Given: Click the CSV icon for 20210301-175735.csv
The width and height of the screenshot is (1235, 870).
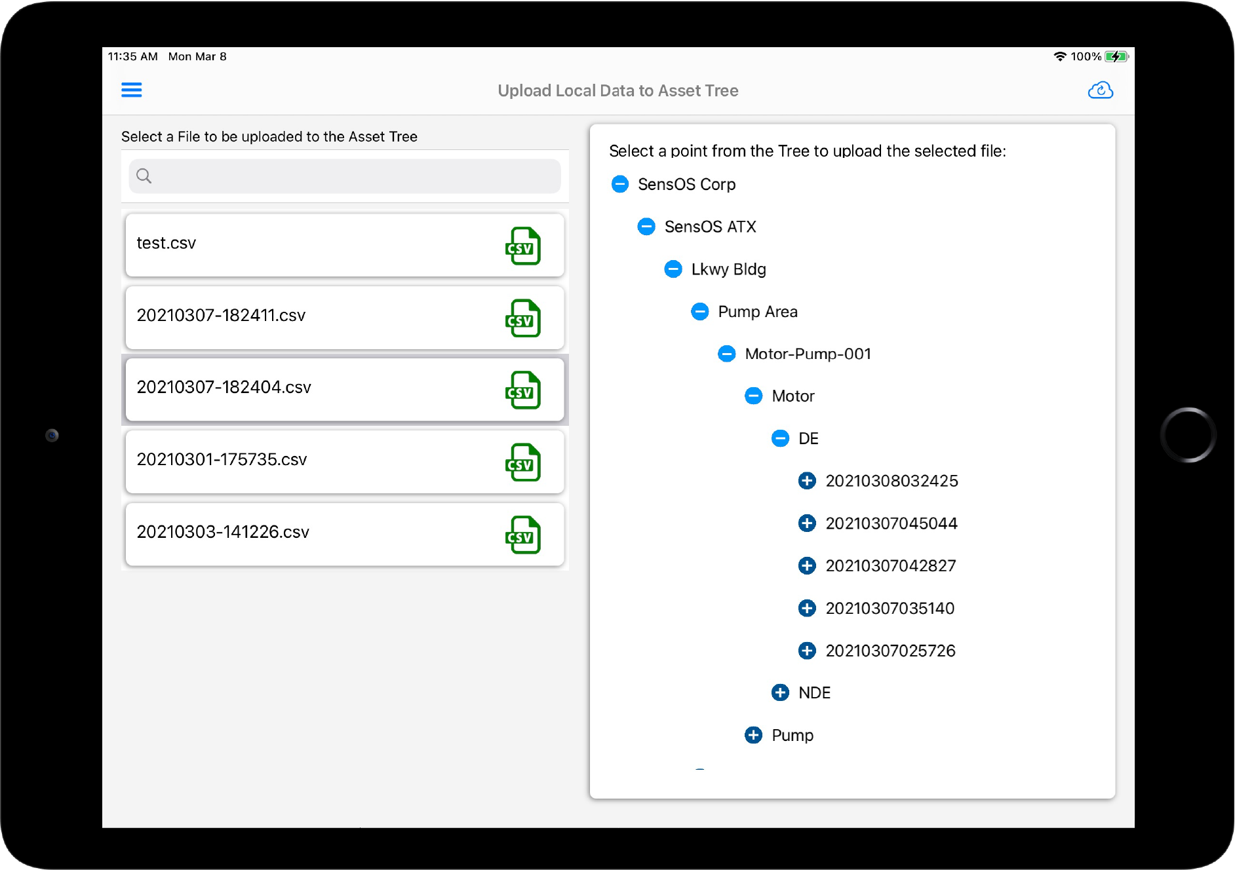Looking at the screenshot, I should (x=523, y=462).
